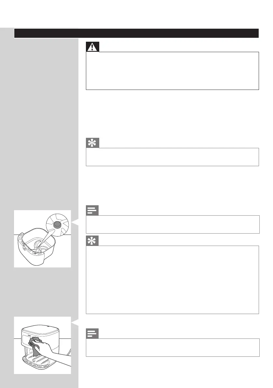Open the airfryer wiping illustration thumbnail

click(x=43, y=345)
